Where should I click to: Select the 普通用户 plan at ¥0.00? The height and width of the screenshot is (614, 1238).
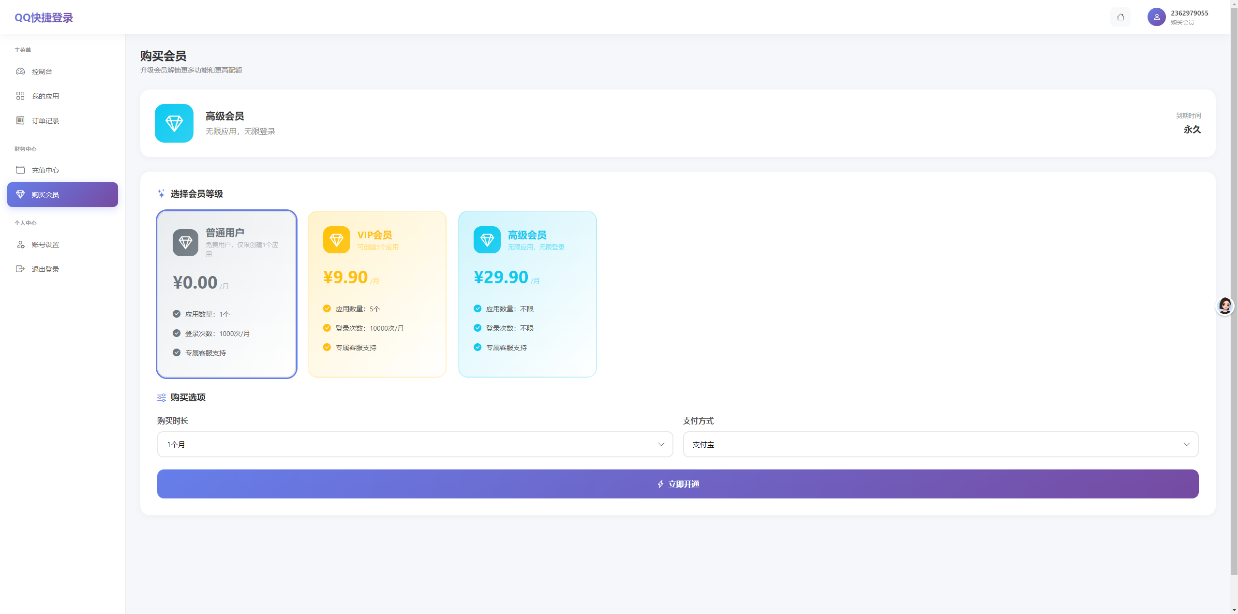pyautogui.click(x=226, y=294)
